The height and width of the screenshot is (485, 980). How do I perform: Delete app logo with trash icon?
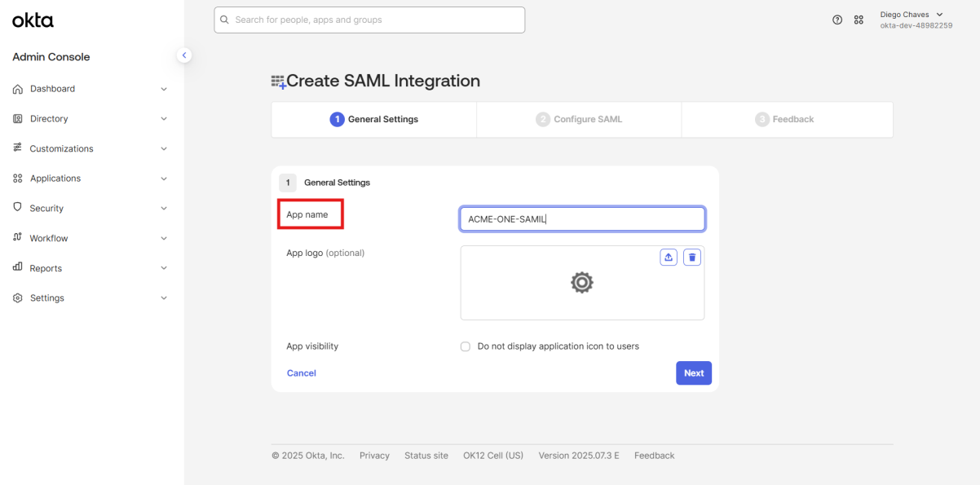pos(692,258)
